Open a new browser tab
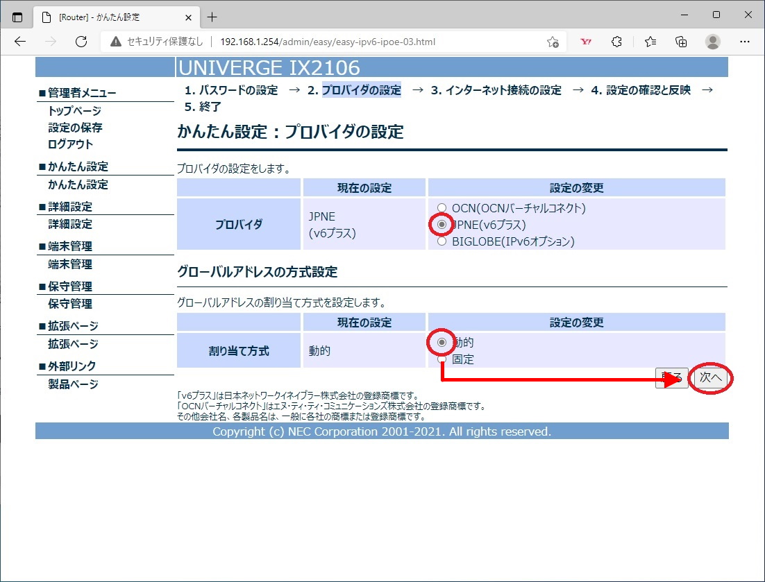The height and width of the screenshot is (582, 765). click(212, 17)
